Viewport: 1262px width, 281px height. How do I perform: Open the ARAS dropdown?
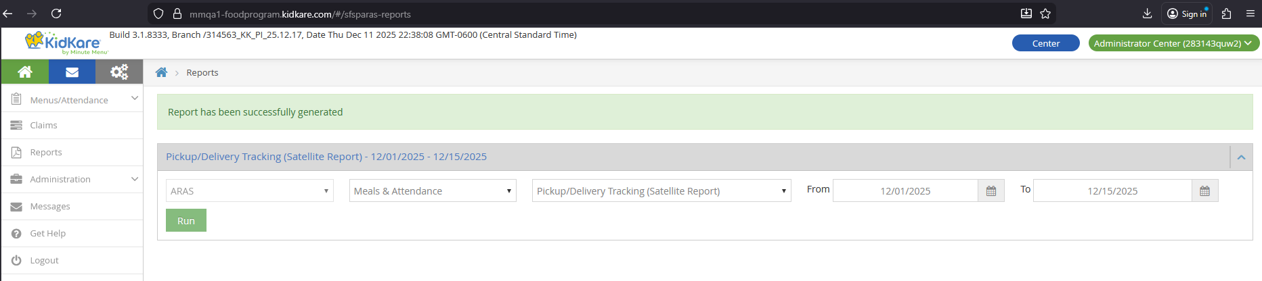pyautogui.click(x=249, y=191)
